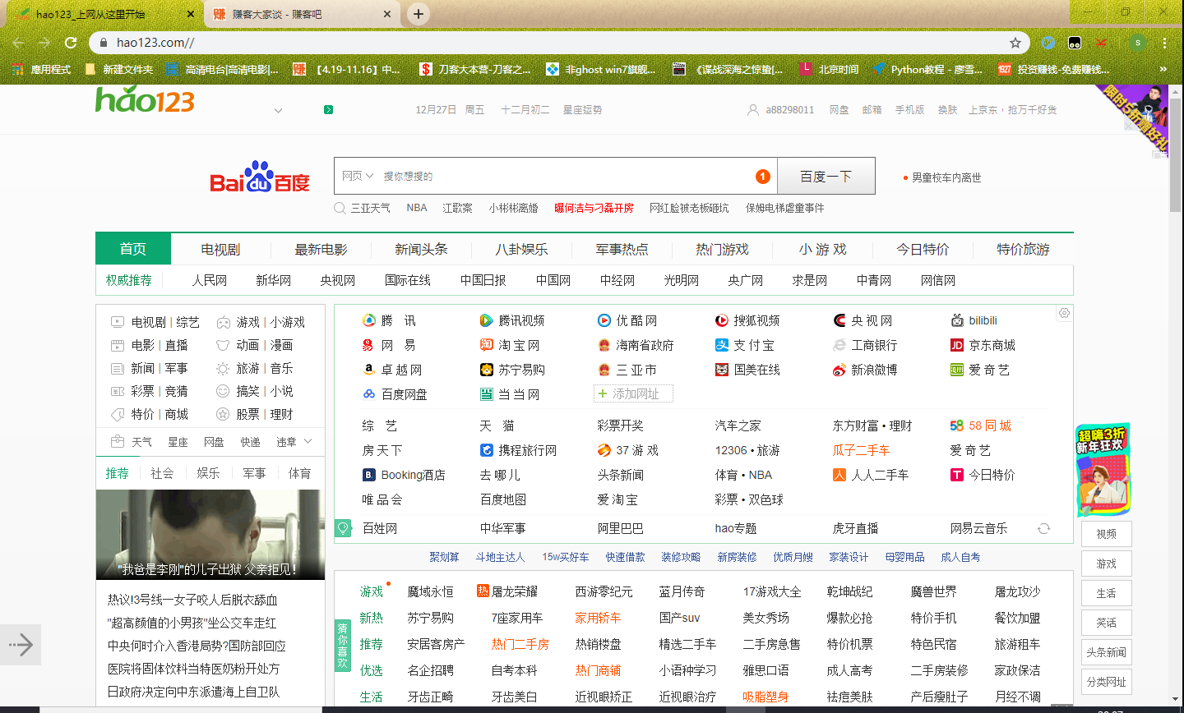This screenshot has width=1184, height=713.
Task: Click the 百度一下 search button
Action: pos(826,176)
